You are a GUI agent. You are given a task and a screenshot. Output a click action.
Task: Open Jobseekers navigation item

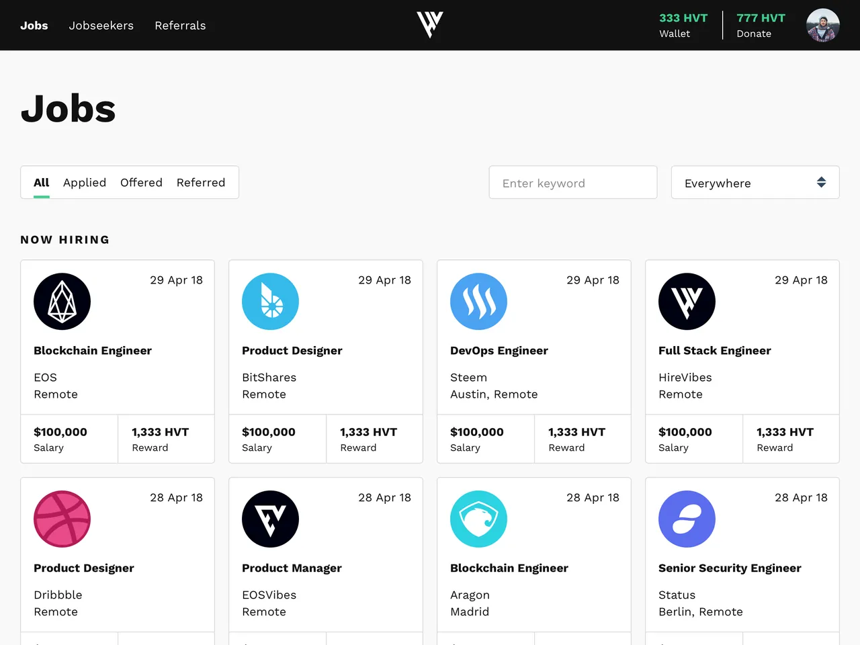(x=101, y=26)
